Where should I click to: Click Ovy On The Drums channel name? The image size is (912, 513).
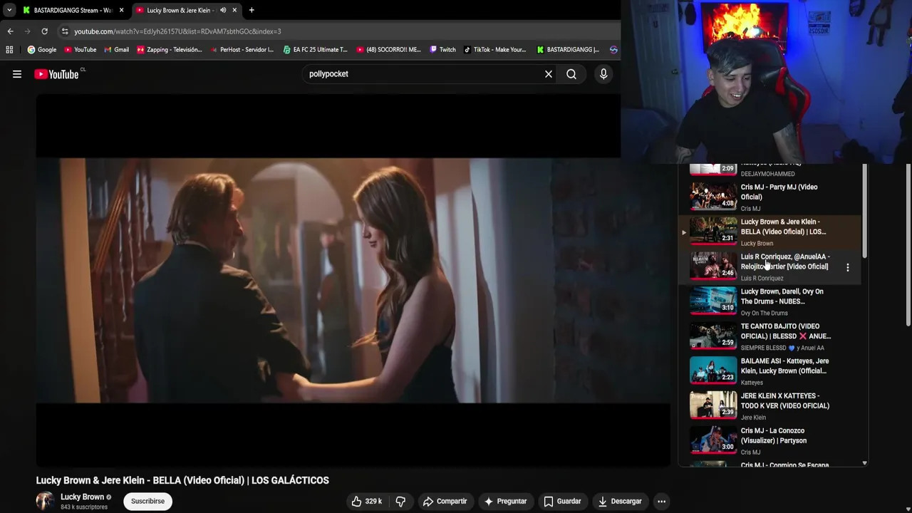764,313
